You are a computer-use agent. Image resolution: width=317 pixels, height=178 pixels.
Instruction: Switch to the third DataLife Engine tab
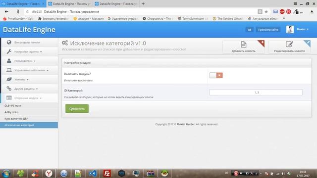116,3
